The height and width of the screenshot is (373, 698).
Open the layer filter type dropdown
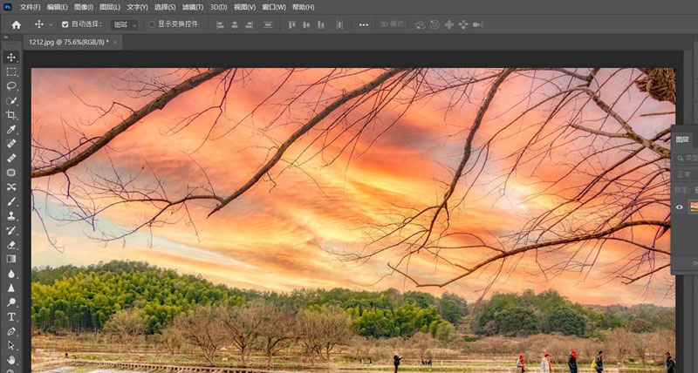tap(688, 158)
